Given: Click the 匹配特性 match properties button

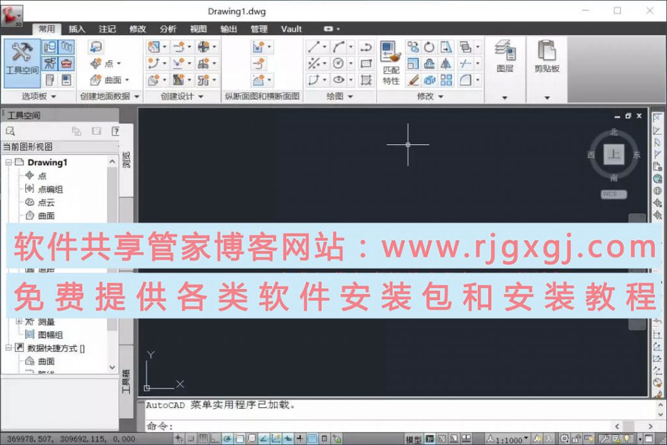Looking at the screenshot, I should (x=391, y=63).
